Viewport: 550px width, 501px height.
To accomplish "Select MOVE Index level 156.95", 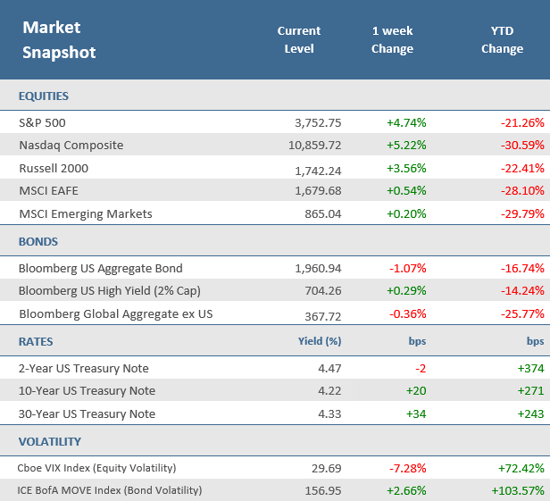I will click(x=322, y=491).
